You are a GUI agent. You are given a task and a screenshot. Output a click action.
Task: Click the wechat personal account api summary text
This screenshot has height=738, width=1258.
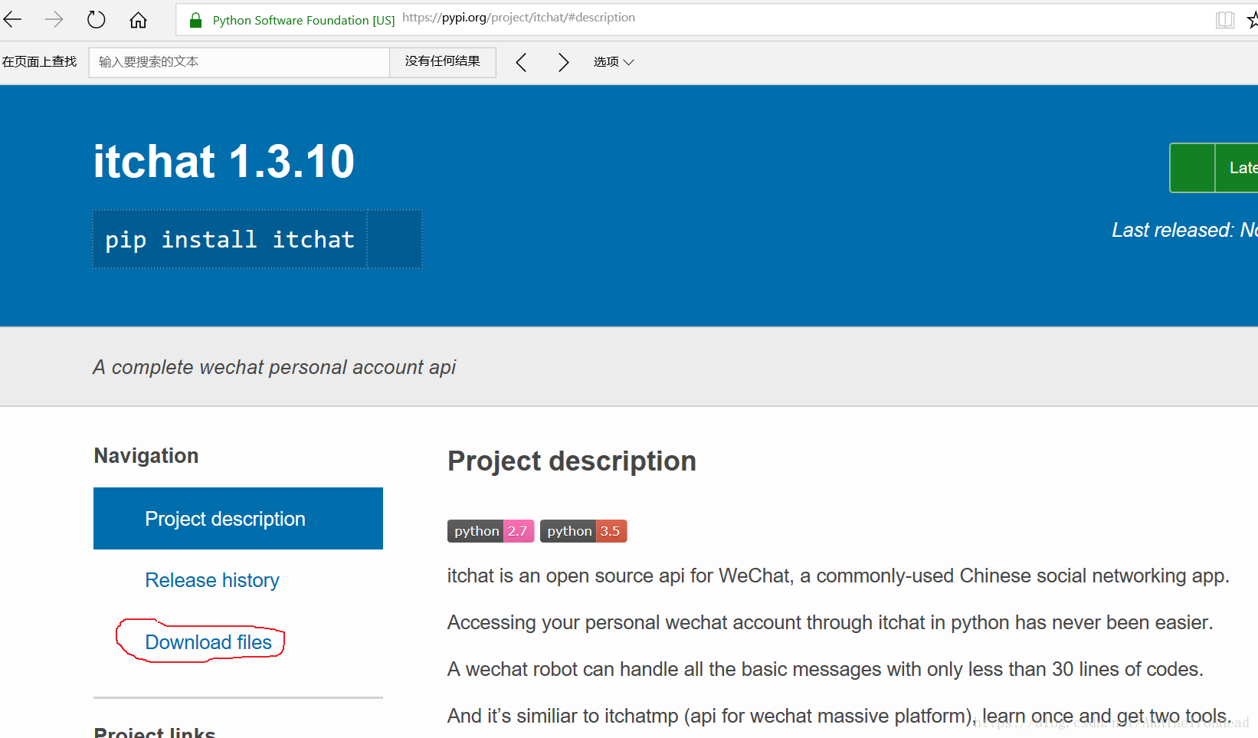pyautogui.click(x=274, y=367)
